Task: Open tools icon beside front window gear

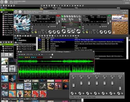Action: [x=20, y=12]
